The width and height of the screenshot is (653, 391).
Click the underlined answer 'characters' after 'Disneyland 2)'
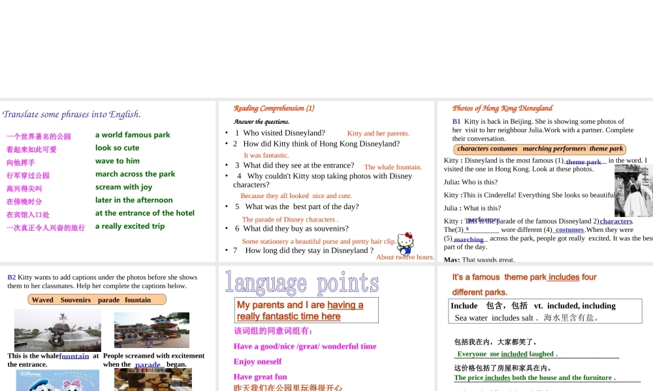pyautogui.click(x=616, y=222)
